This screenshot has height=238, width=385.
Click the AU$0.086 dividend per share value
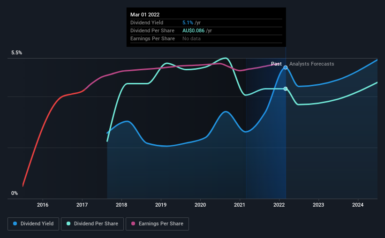coord(193,30)
